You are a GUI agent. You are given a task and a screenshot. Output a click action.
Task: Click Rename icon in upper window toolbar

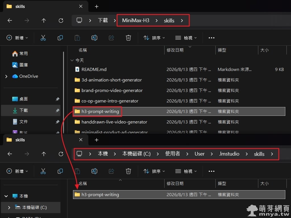tap(94, 38)
